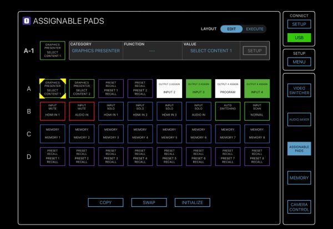Viewport: 333px width, 229px height.
Task: Click the Swap button
Action: pos(149,202)
